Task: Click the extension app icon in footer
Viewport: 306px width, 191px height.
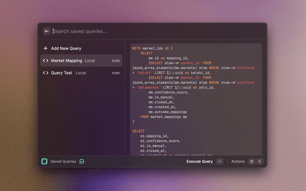Action: (x=44, y=161)
